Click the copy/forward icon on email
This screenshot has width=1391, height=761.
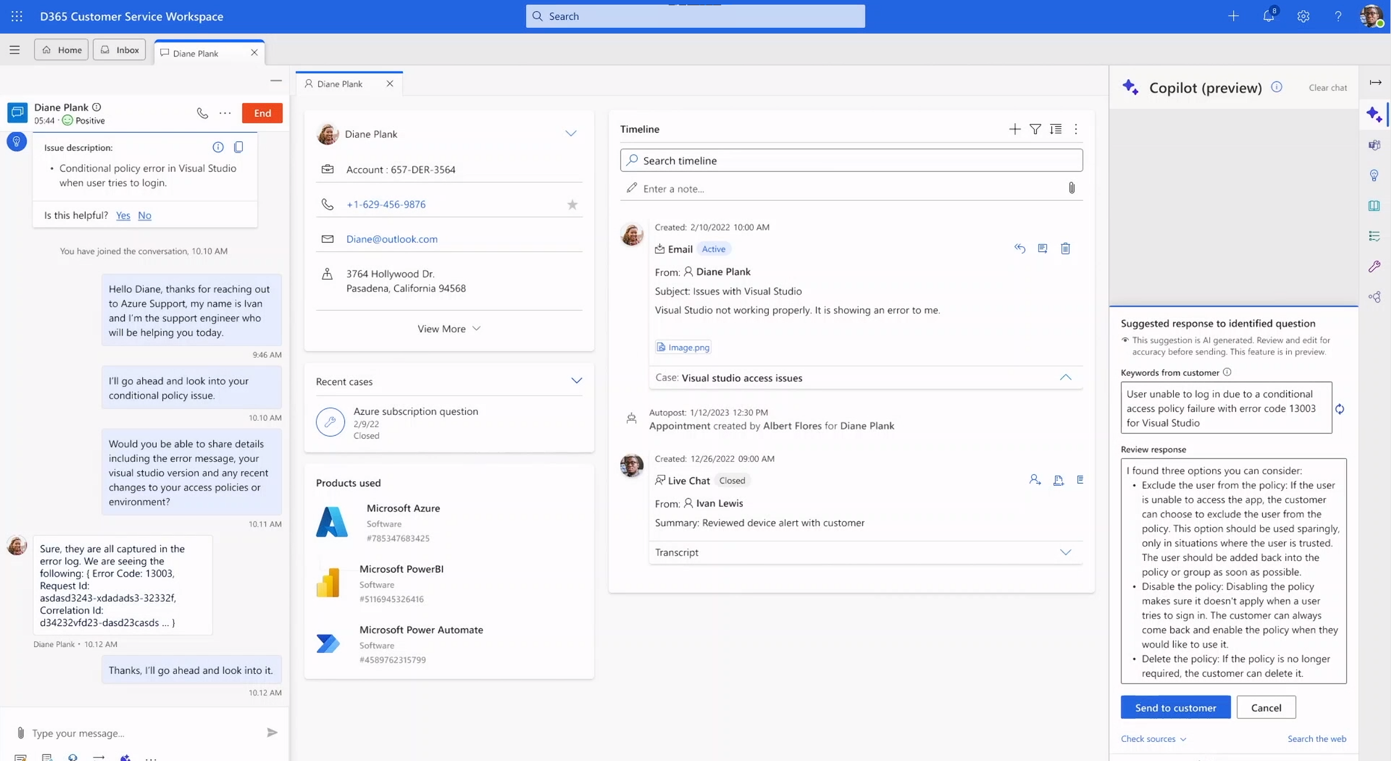(1042, 248)
